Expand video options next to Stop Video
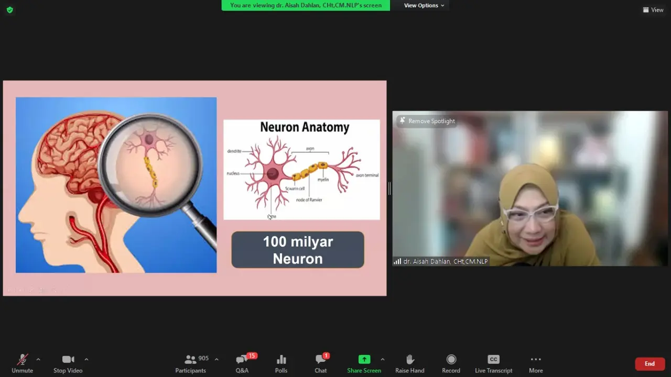The image size is (671, 377). pos(86,359)
